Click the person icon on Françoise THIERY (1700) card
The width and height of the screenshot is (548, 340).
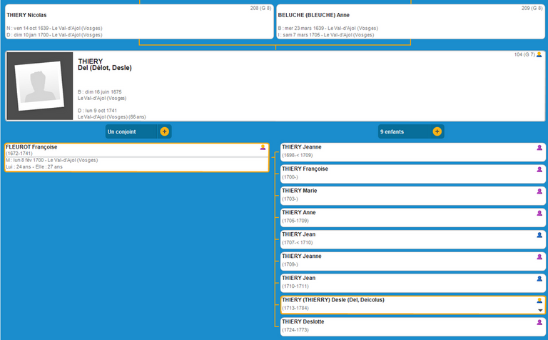pos(540,170)
